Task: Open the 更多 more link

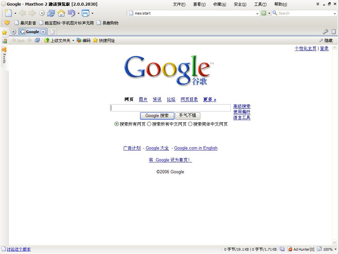Action: [x=210, y=99]
